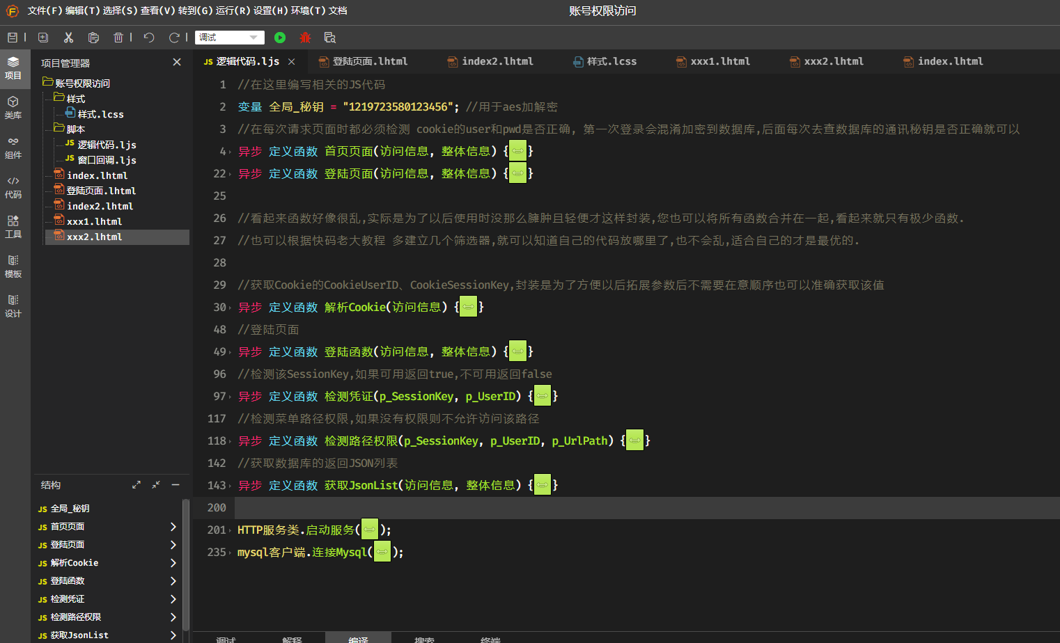Open the 环境(T) menu
The height and width of the screenshot is (643, 1060).
(308, 11)
